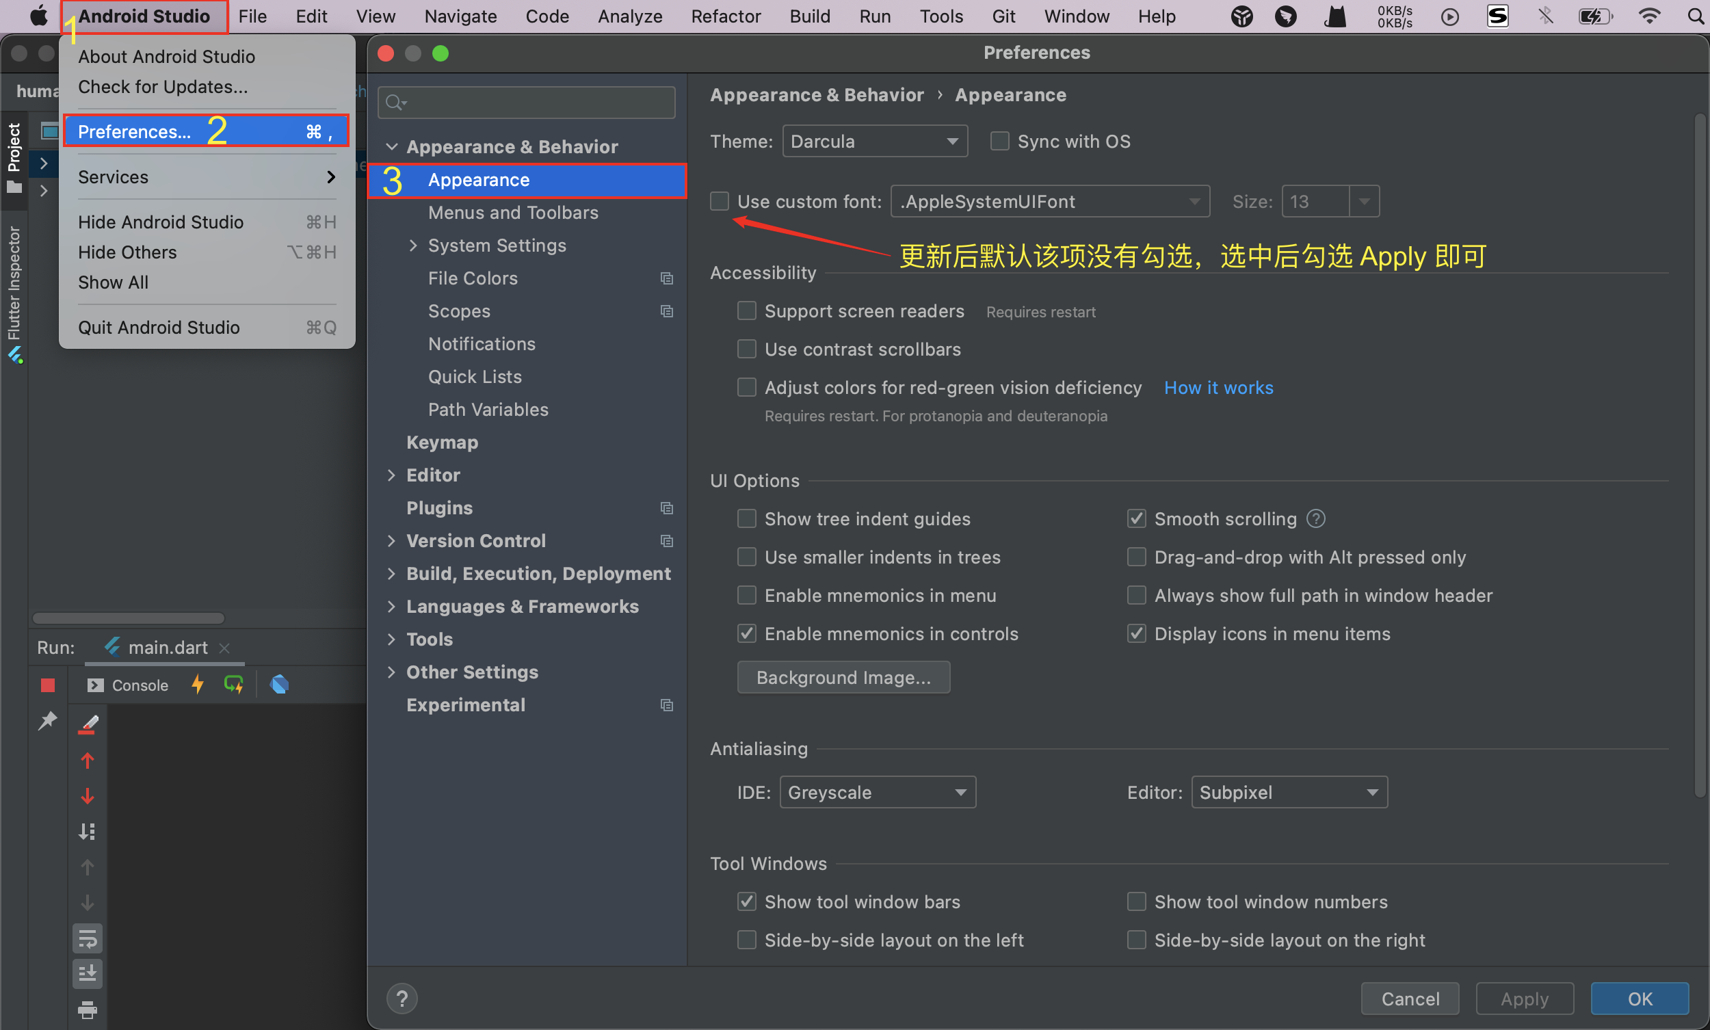
Task: Click the Smooth scrolling help icon
Action: [1316, 518]
